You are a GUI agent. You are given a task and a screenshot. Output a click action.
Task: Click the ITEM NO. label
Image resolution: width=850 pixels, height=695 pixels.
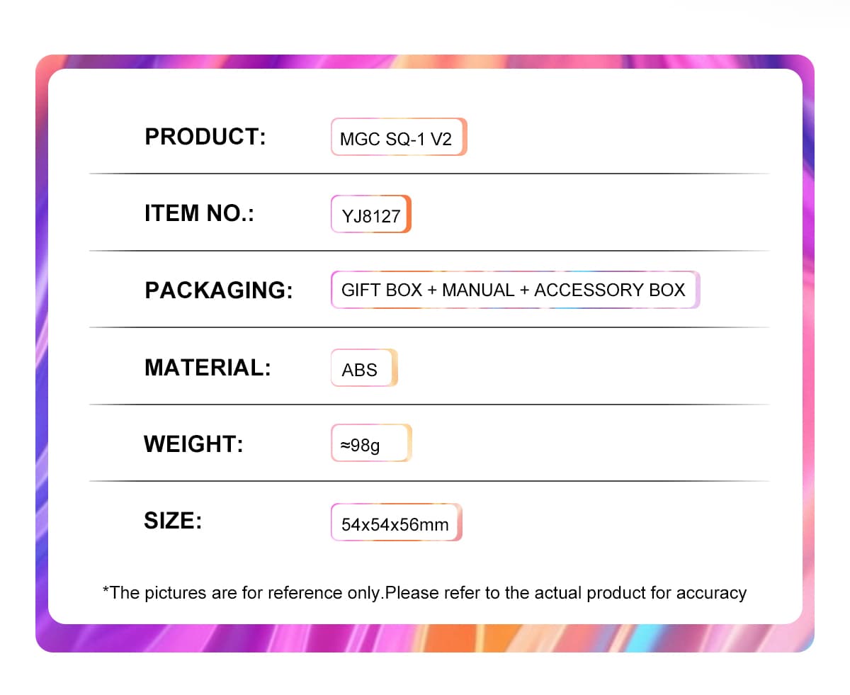click(x=199, y=213)
